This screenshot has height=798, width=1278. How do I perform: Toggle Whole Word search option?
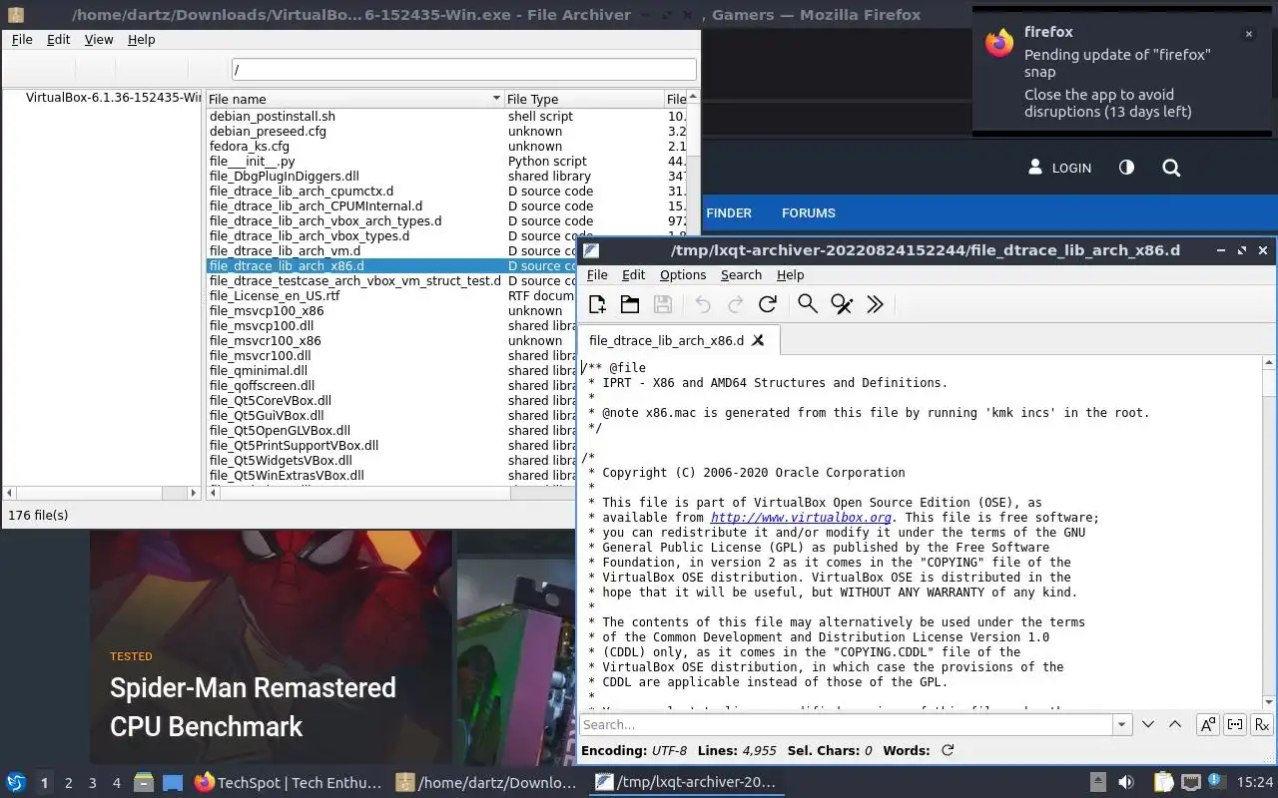(1235, 724)
